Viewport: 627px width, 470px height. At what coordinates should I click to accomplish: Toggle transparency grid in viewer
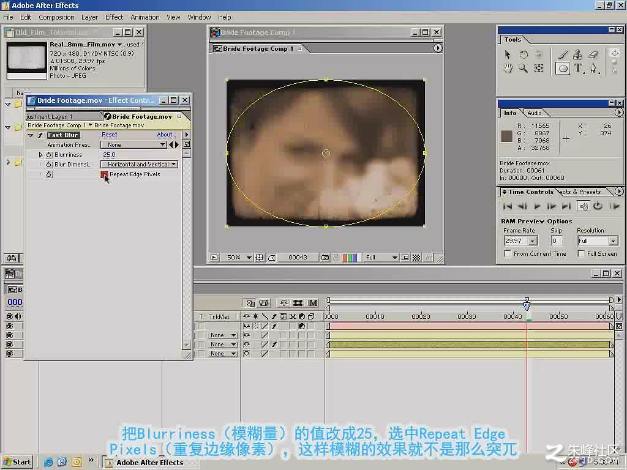click(x=416, y=258)
